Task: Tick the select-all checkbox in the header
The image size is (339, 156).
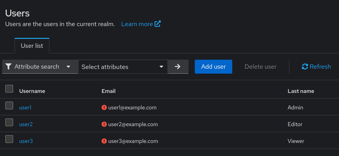Action: [x=9, y=89]
